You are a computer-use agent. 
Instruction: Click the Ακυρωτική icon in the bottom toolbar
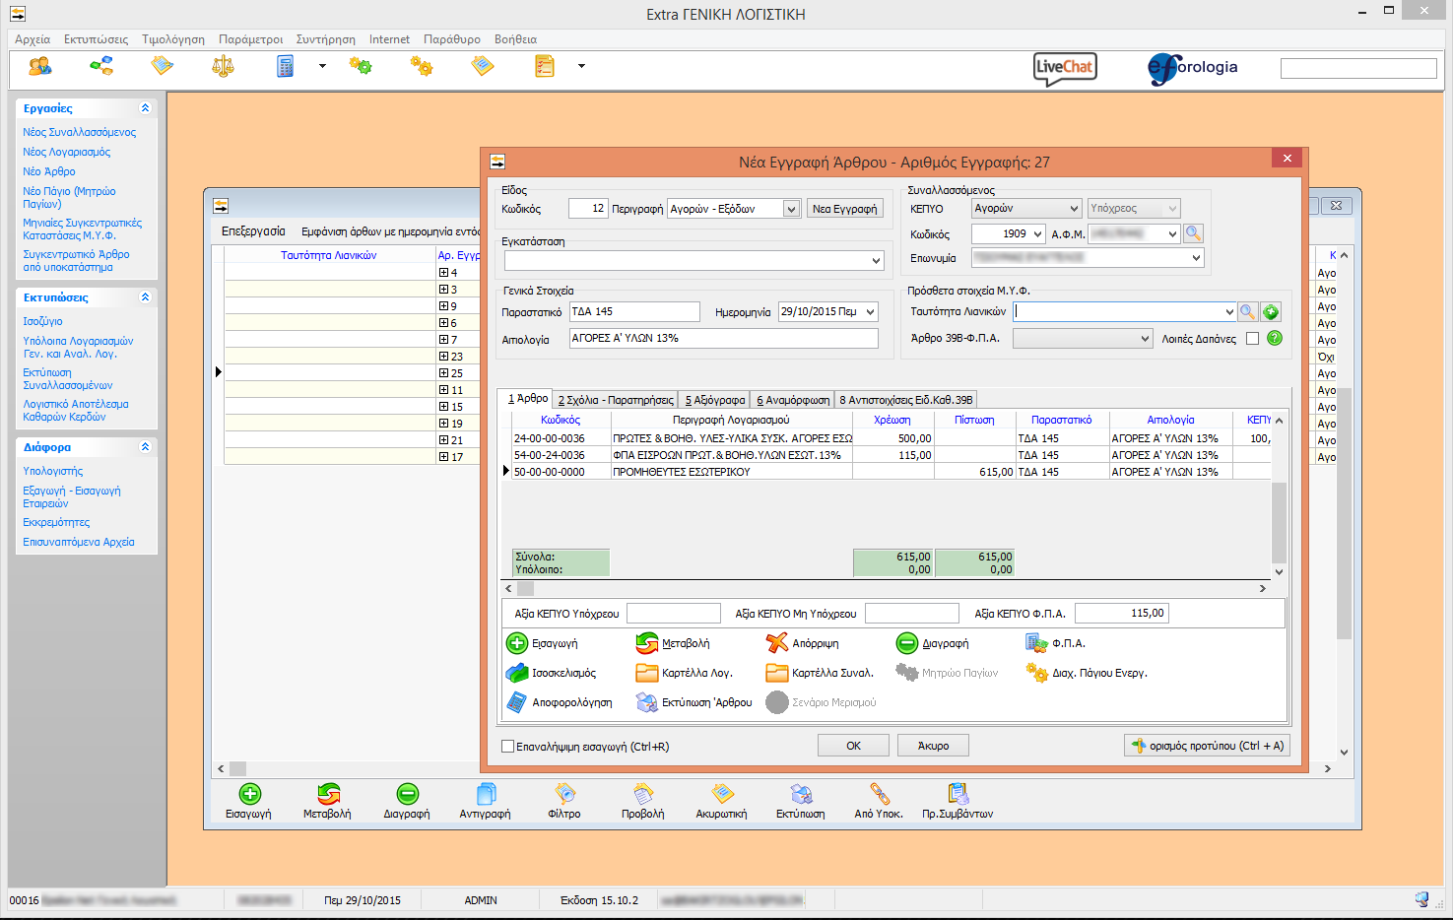pyautogui.click(x=722, y=794)
